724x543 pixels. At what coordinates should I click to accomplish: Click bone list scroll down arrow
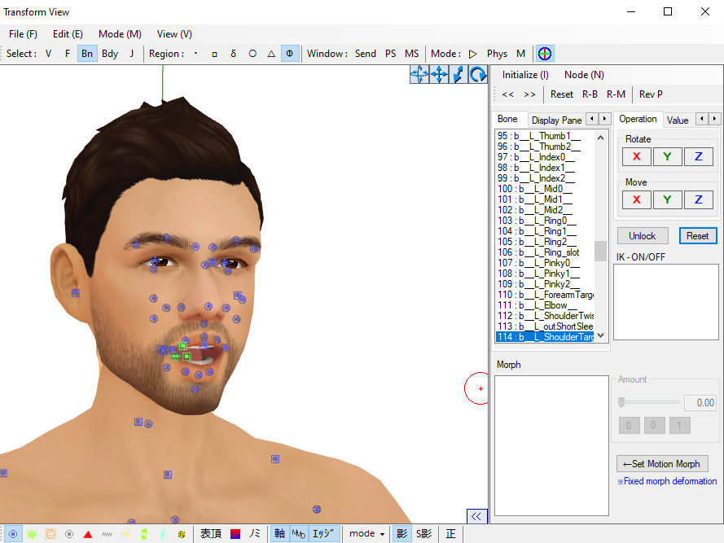tap(600, 335)
